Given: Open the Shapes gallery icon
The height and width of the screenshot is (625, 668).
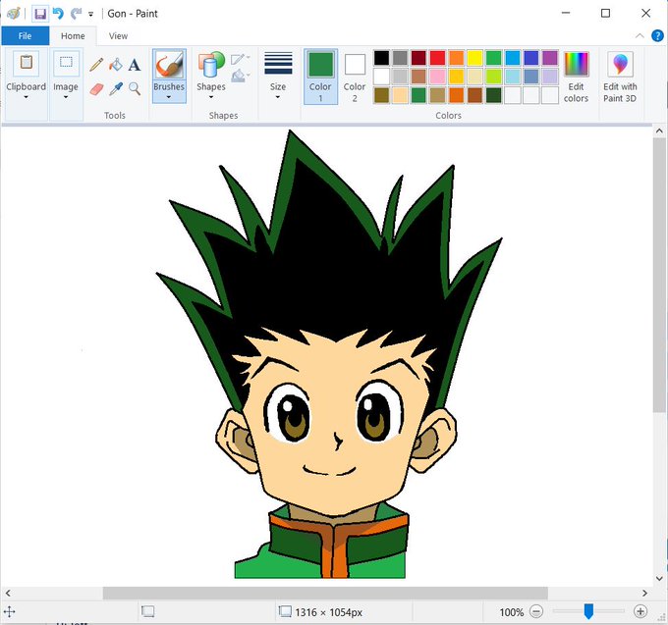Looking at the screenshot, I should pos(211,65).
